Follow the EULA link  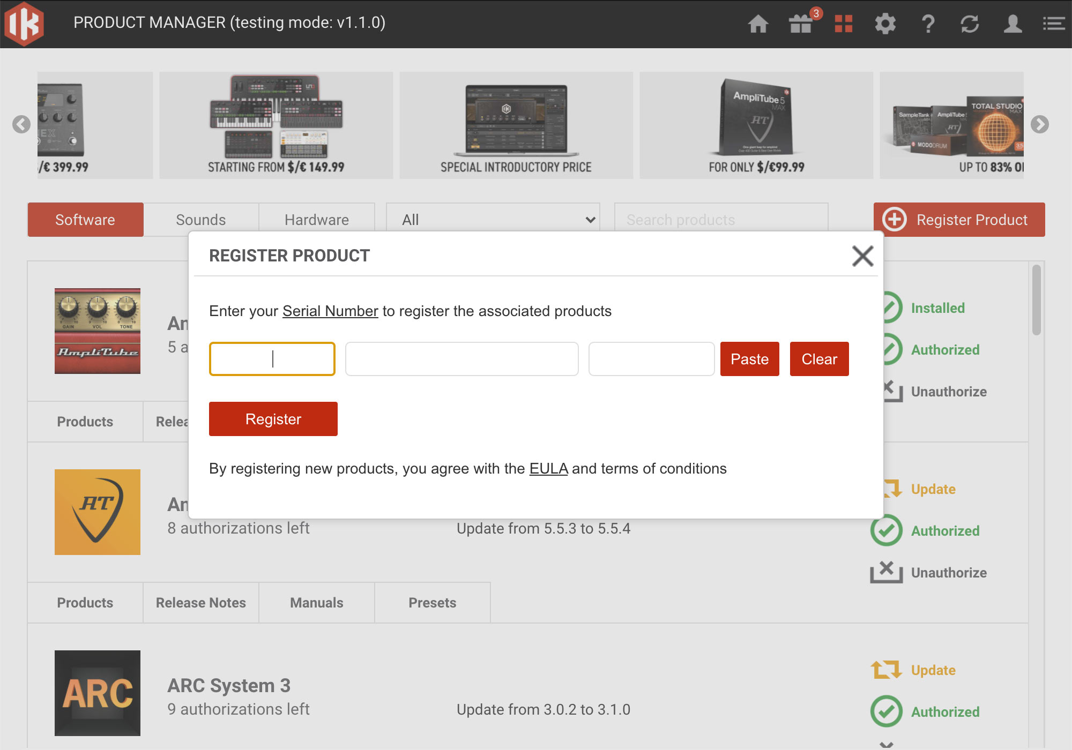coord(548,469)
